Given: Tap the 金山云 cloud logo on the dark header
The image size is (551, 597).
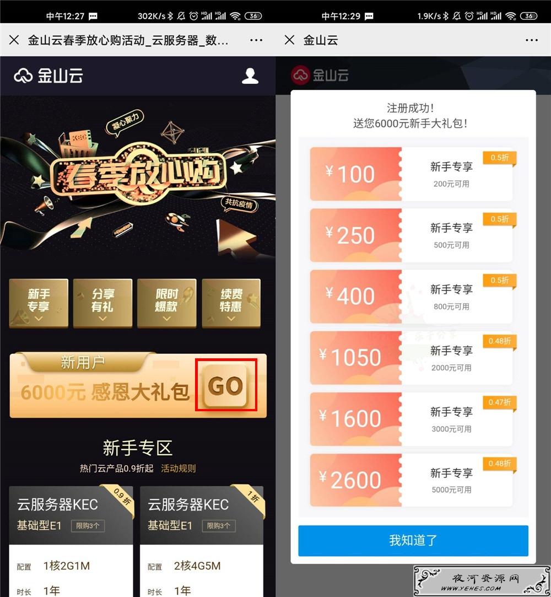Looking at the screenshot, I should [48, 76].
